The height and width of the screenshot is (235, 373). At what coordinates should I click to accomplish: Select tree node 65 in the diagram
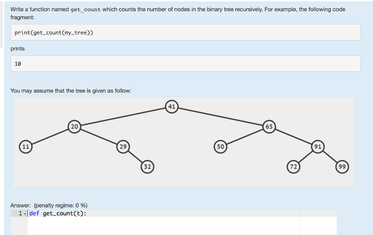click(269, 127)
